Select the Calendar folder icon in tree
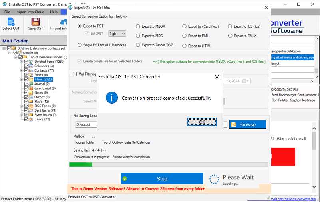The width and height of the screenshot is (320, 202). point(32,66)
